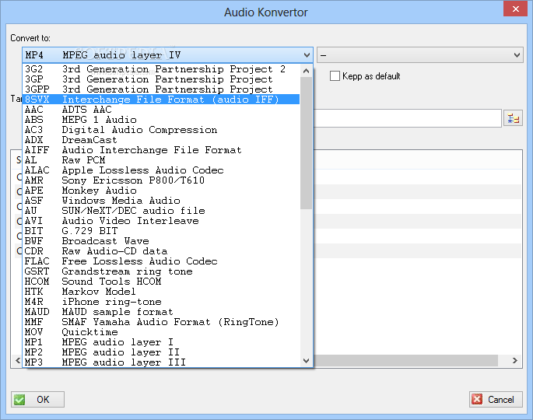Choose BIT G.729 BIT format

pyautogui.click(x=161, y=231)
